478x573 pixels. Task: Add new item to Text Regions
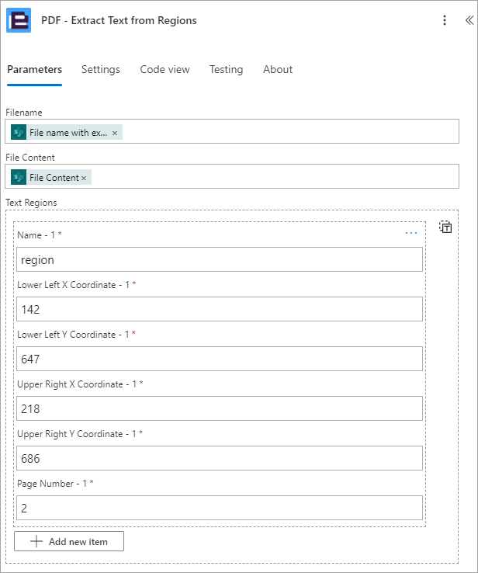pyautogui.click(x=69, y=541)
